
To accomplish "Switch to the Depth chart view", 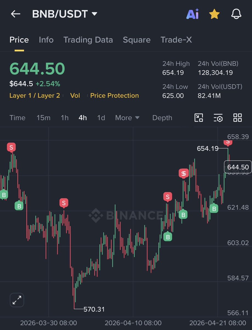I will [x=162, y=118].
